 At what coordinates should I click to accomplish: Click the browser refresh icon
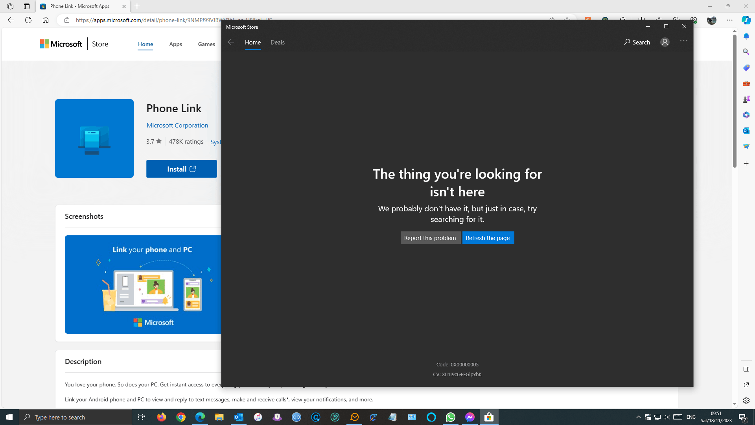tap(28, 20)
